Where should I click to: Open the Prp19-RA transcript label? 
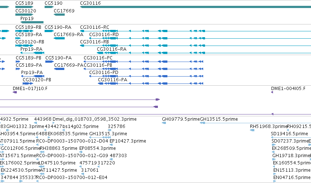pyautogui.click(x=31, y=49)
